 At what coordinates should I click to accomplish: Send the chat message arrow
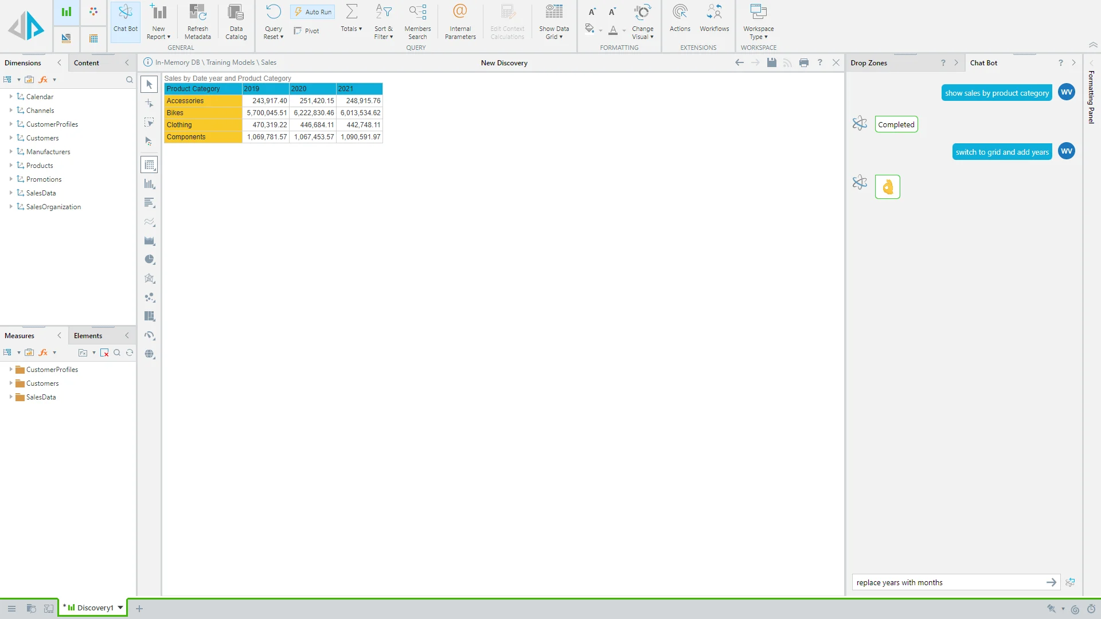pyautogui.click(x=1051, y=582)
